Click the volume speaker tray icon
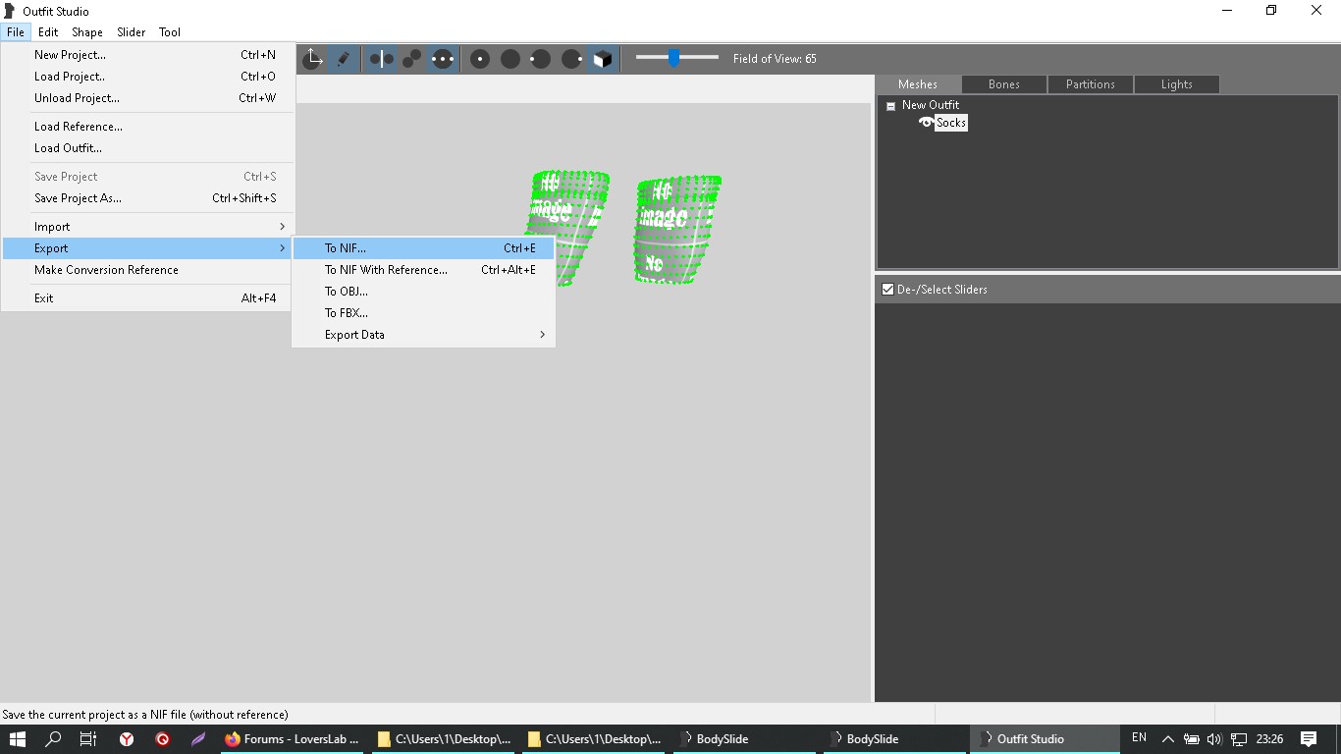The image size is (1341, 754). [x=1214, y=739]
